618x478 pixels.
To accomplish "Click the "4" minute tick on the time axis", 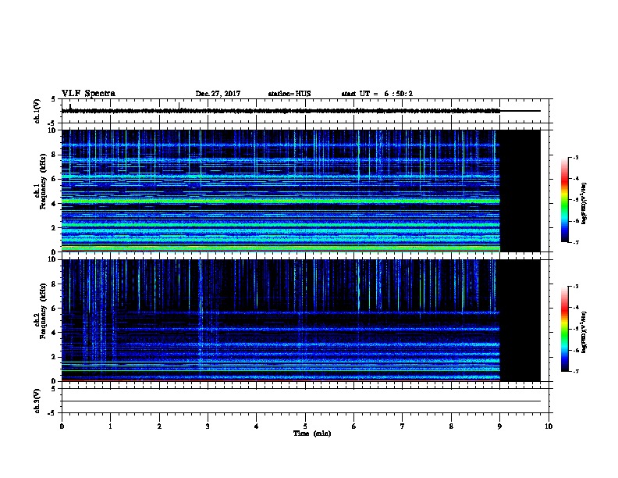I will 257,426.
